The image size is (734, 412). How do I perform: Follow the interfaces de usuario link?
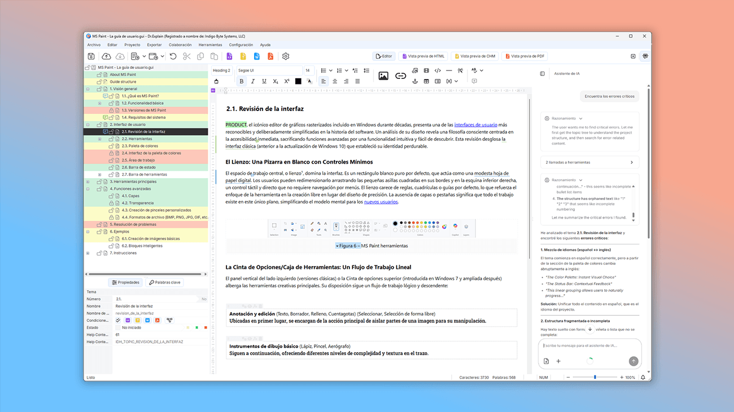point(475,125)
